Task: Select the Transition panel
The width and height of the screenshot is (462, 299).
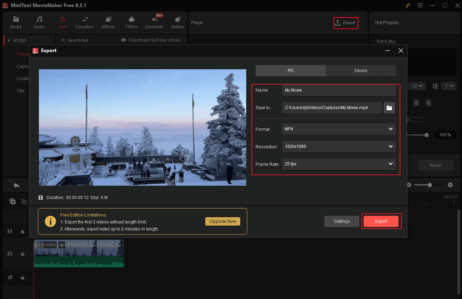Action: pyautogui.click(x=84, y=22)
